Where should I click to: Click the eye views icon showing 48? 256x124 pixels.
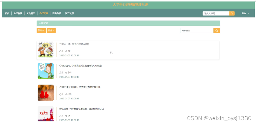point(66,51)
